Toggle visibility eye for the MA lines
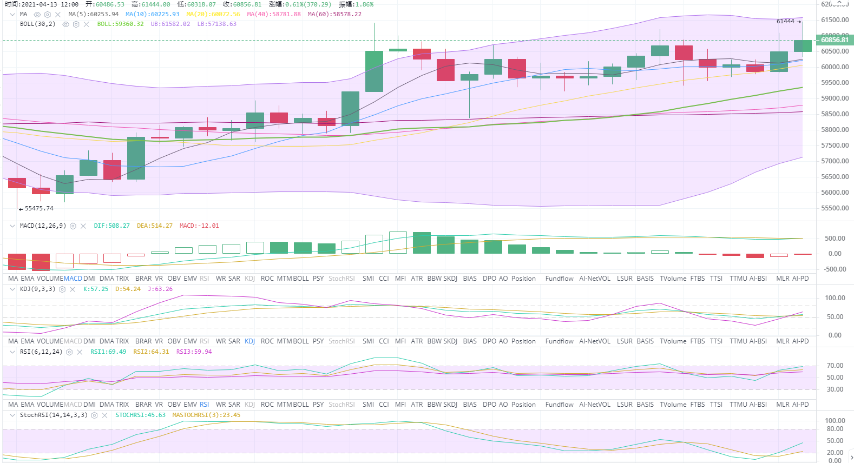The image size is (854, 463). (x=37, y=15)
